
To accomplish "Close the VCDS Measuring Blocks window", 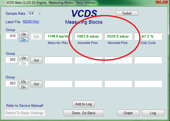I will point(162,2).
